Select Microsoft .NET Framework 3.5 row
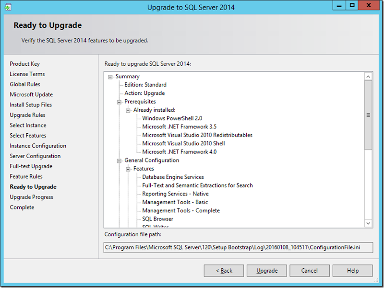The height and width of the screenshot is (288, 384). [x=179, y=127]
